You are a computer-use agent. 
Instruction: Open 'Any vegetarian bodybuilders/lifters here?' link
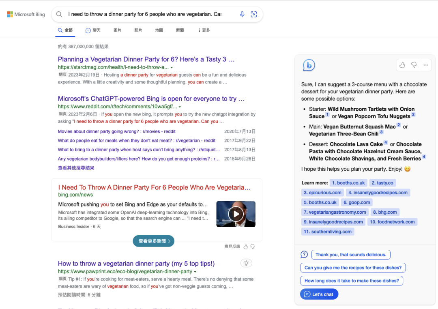(x=139, y=159)
